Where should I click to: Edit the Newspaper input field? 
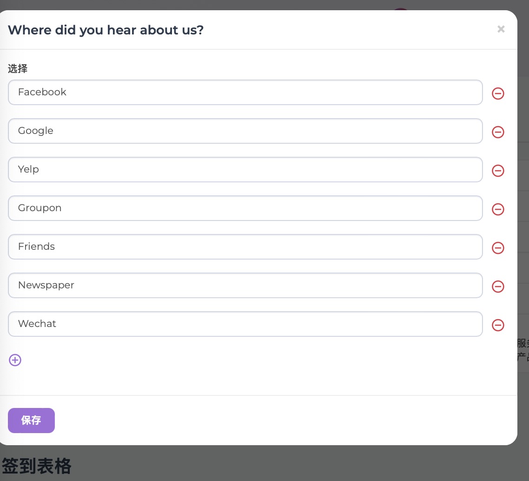245,285
